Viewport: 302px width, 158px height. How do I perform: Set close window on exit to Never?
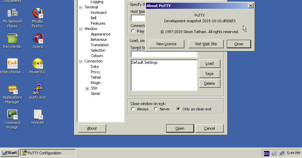tap(156, 109)
